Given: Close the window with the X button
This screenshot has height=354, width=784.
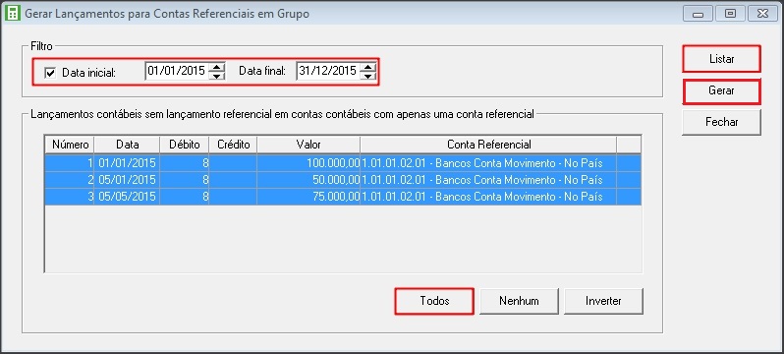Looking at the screenshot, I should (763, 14).
